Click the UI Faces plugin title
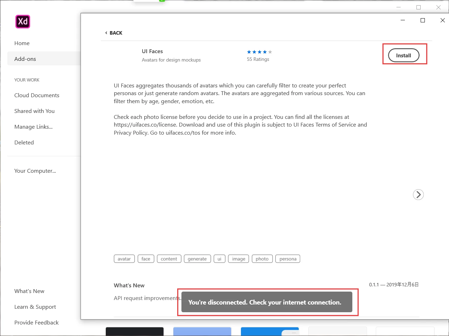This screenshot has height=336, width=449. pos(152,51)
